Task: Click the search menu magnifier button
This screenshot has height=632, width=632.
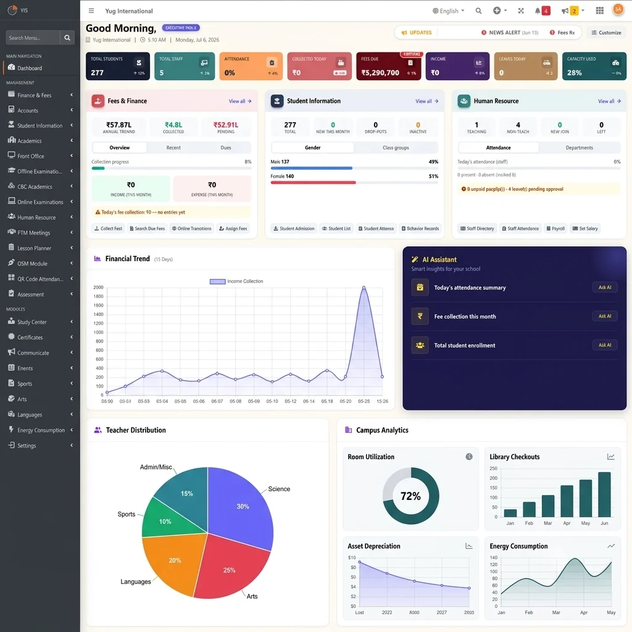Action: click(x=67, y=38)
